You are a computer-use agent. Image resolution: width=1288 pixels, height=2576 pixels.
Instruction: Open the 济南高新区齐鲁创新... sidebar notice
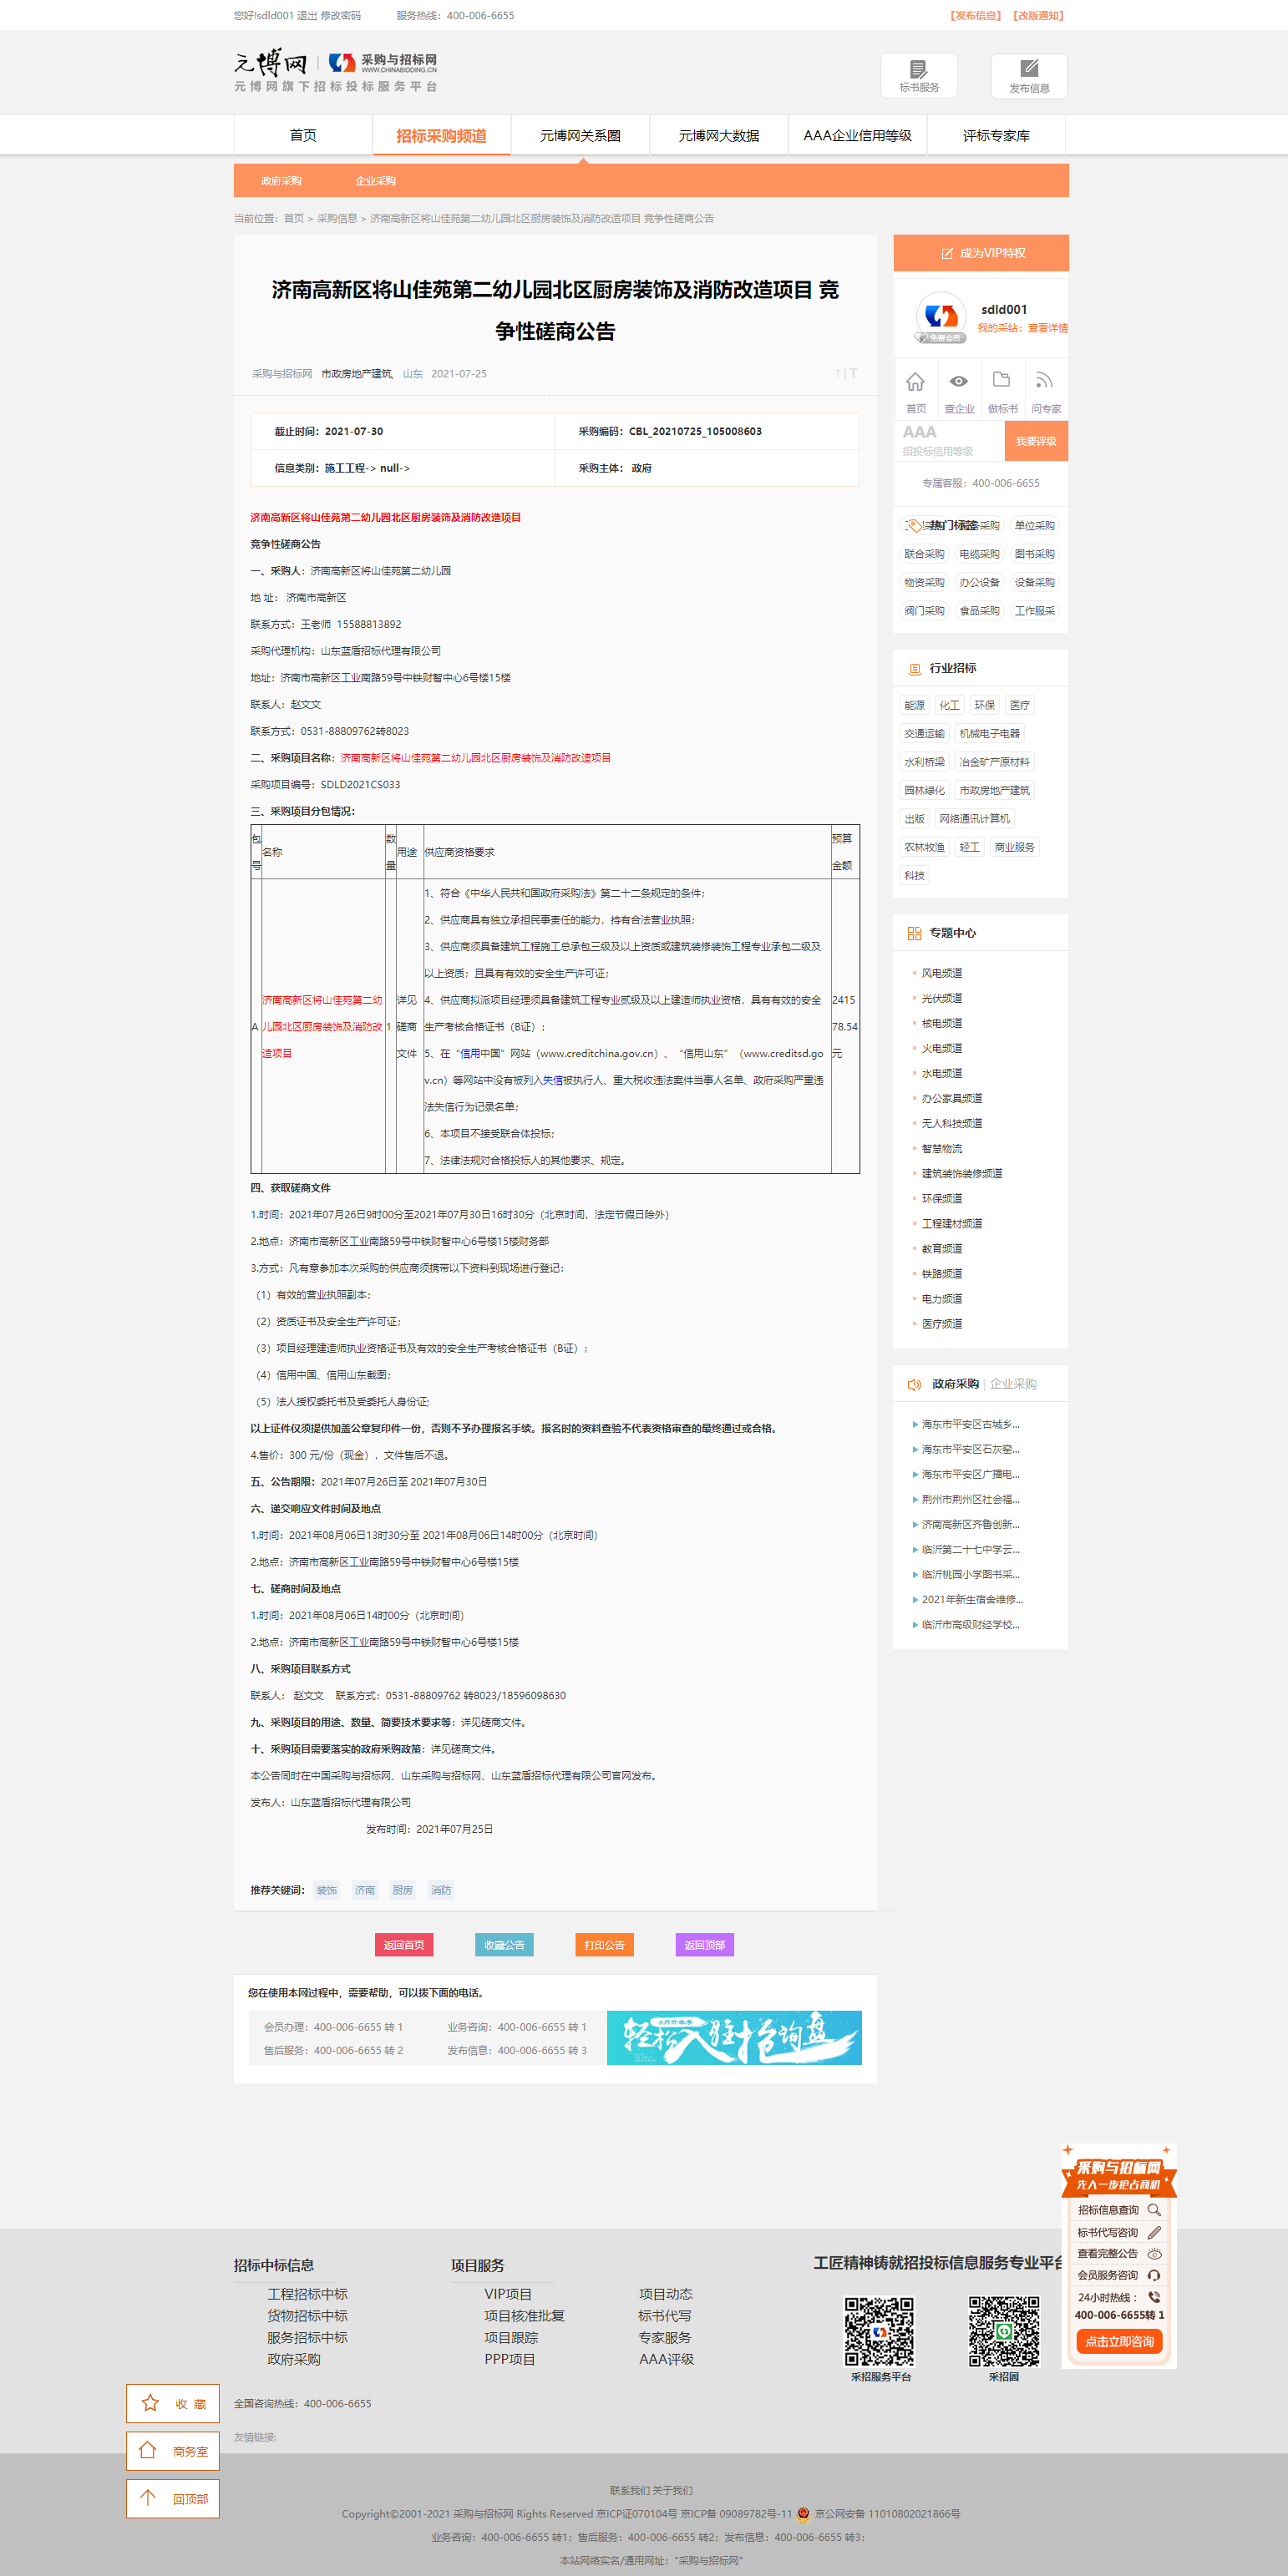point(970,1525)
